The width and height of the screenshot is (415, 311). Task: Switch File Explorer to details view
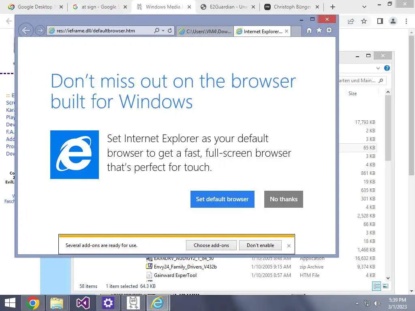[x=376, y=286]
